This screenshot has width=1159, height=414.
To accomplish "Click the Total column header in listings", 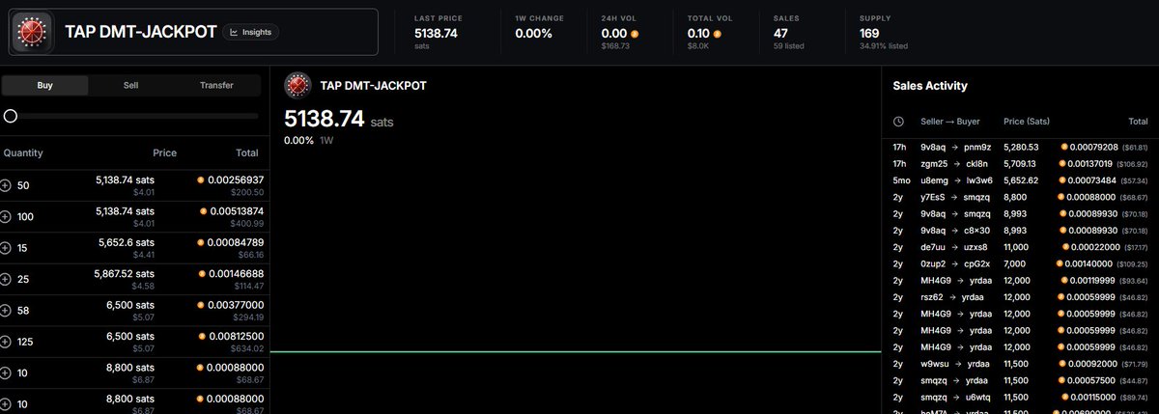I will [246, 152].
